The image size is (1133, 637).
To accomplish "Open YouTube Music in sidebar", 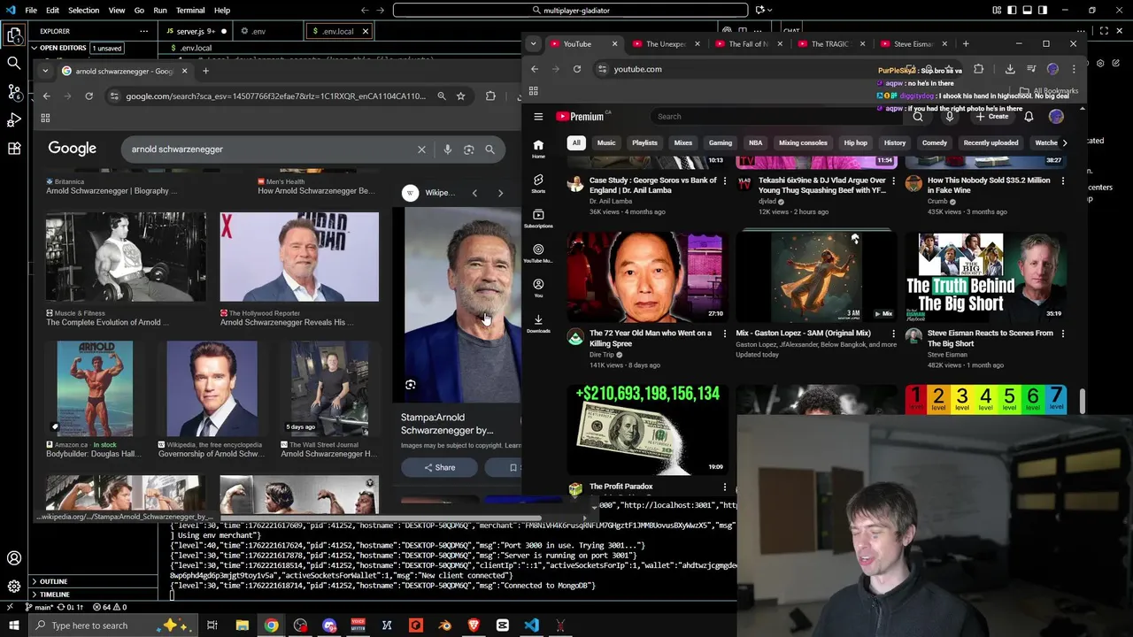I will click(x=538, y=253).
